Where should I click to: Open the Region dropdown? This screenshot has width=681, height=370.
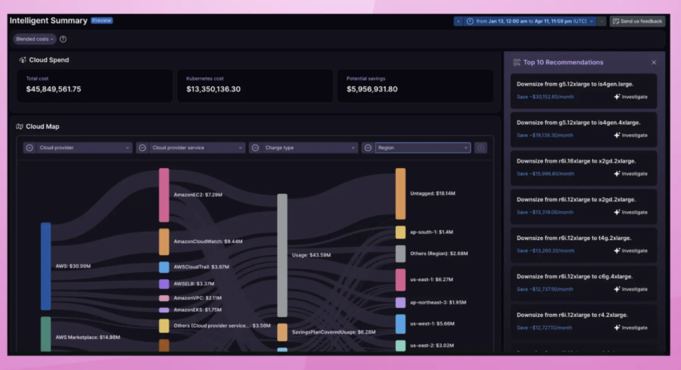(x=422, y=148)
